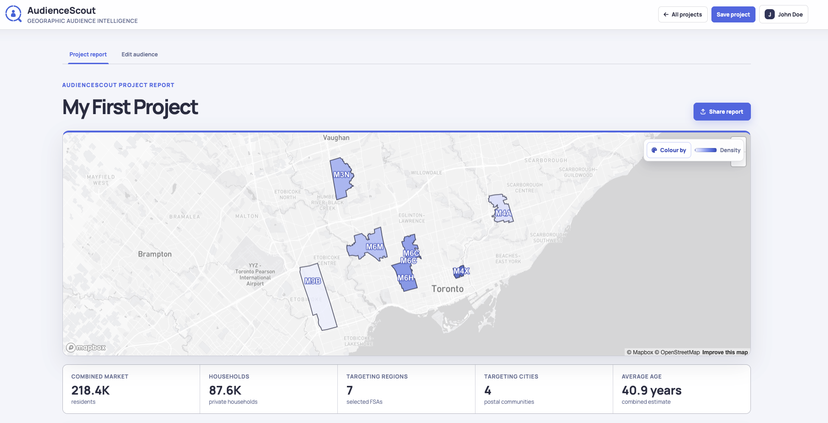Click the 87.6K households value
Viewport: 828px width, 423px height.
coord(225,390)
